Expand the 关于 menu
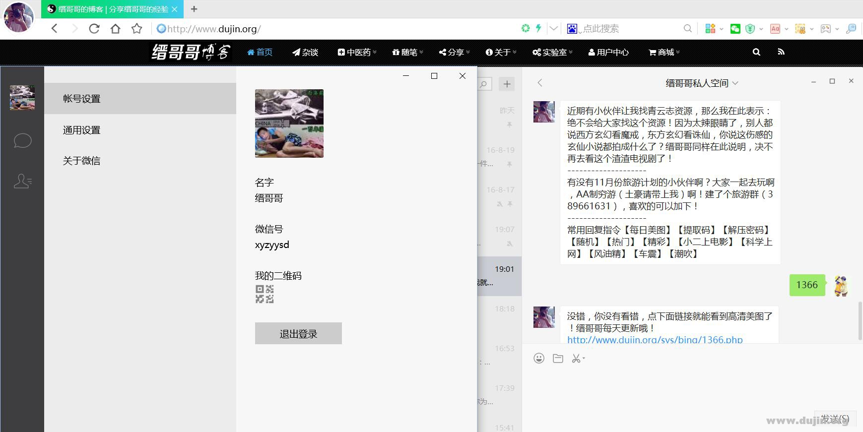 coord(501,52)
